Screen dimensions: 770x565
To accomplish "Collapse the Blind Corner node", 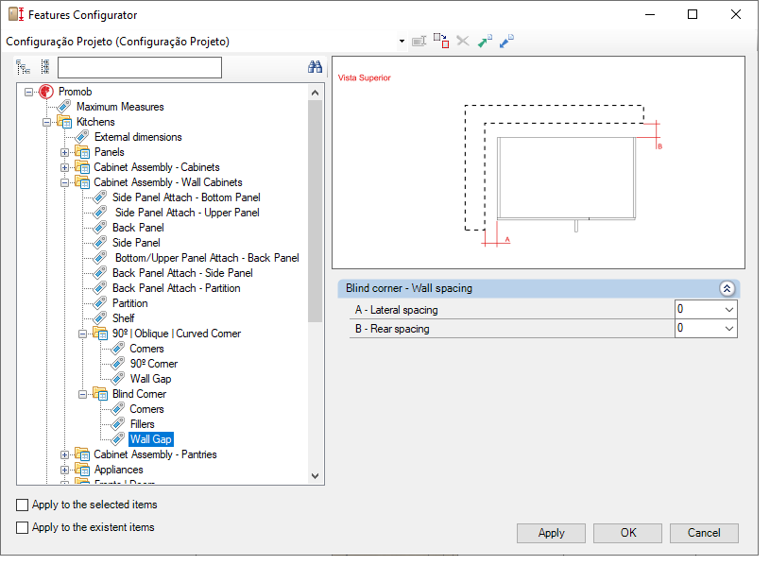I will [82, 394].
